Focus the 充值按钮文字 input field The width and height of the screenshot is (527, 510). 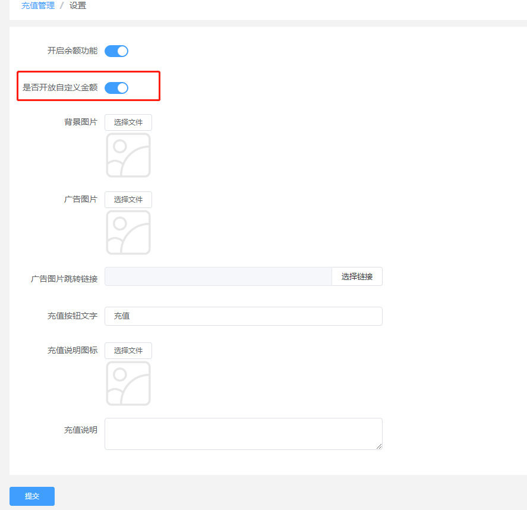point(244,316)
